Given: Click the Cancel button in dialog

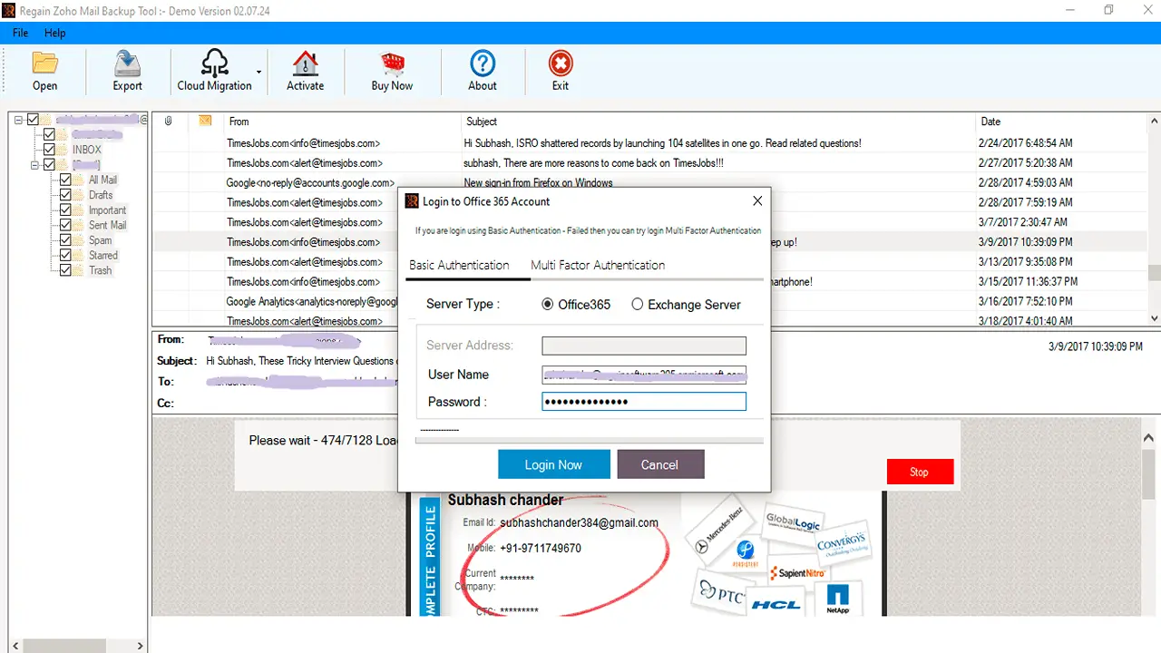Looking at the screenshot, I should [659, 464].
